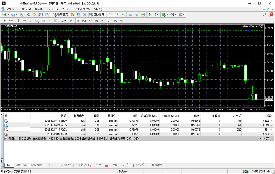Click the Zoom Out magnifier icon

tap(137, 15)
